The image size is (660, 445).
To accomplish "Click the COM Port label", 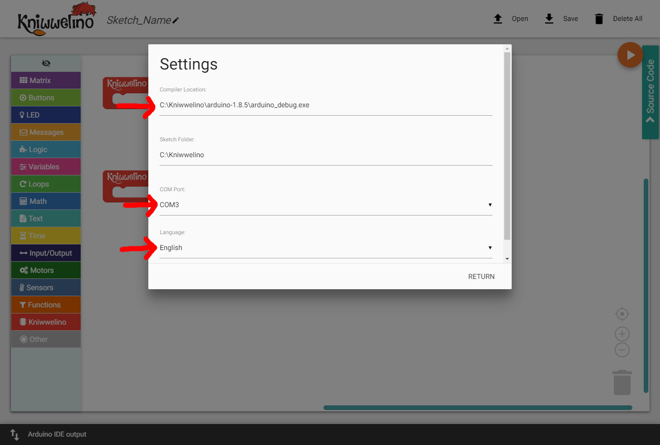I will 173,189.
